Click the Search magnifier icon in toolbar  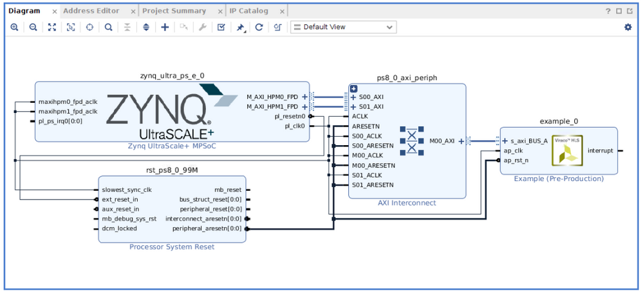coord(109,27)
